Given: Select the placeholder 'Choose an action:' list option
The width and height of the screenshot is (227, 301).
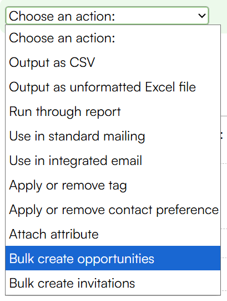Looking at the screenshot, I should [x=113, y=38].
